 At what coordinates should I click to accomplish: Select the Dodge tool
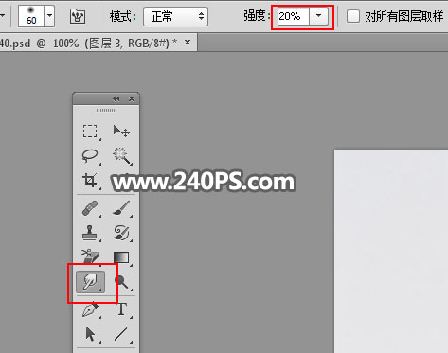point(121,282)
